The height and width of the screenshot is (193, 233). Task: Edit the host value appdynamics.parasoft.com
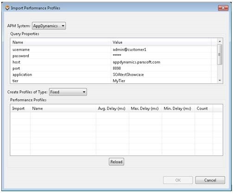(x=161, y=62)
